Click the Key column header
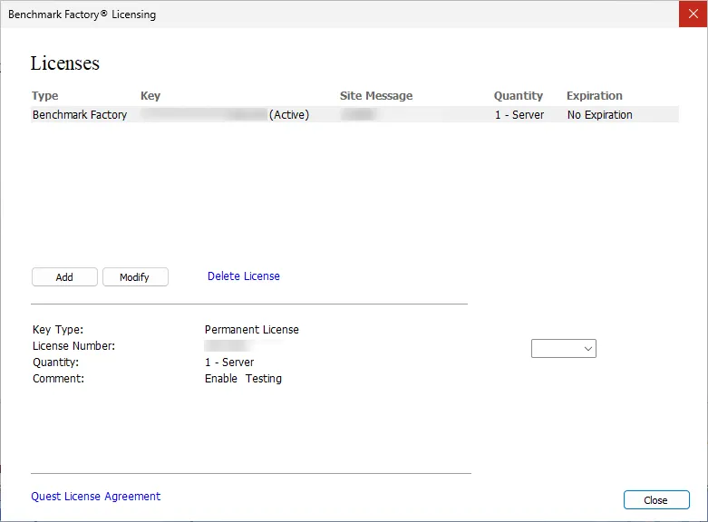This screenshot has height=522, width=708. pos(150,96)
